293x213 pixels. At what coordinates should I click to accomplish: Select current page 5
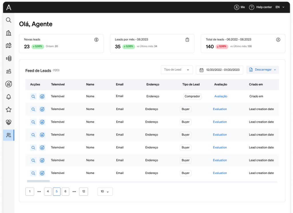[57, 191]
